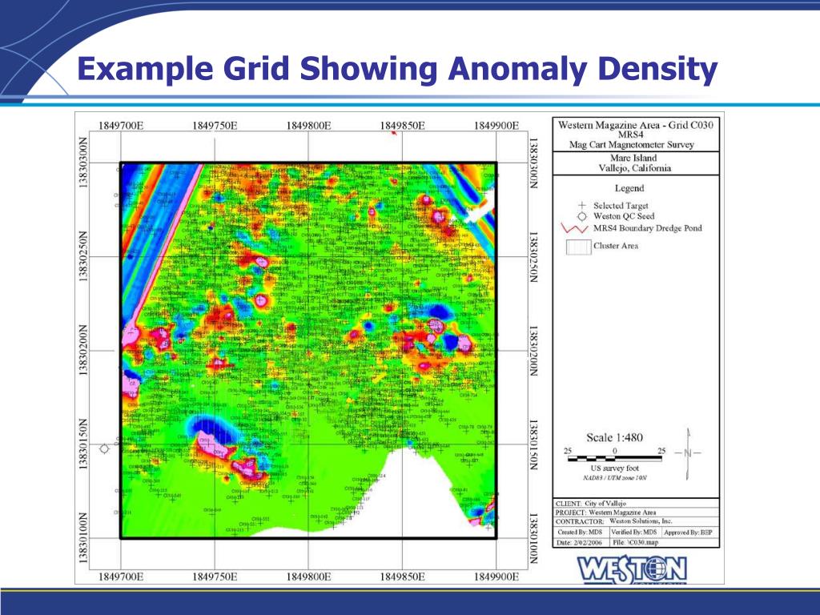Click the 'Verified By: MDS' cell

click(634, 532)
